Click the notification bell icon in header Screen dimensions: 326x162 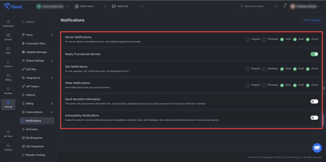(284, 6)
